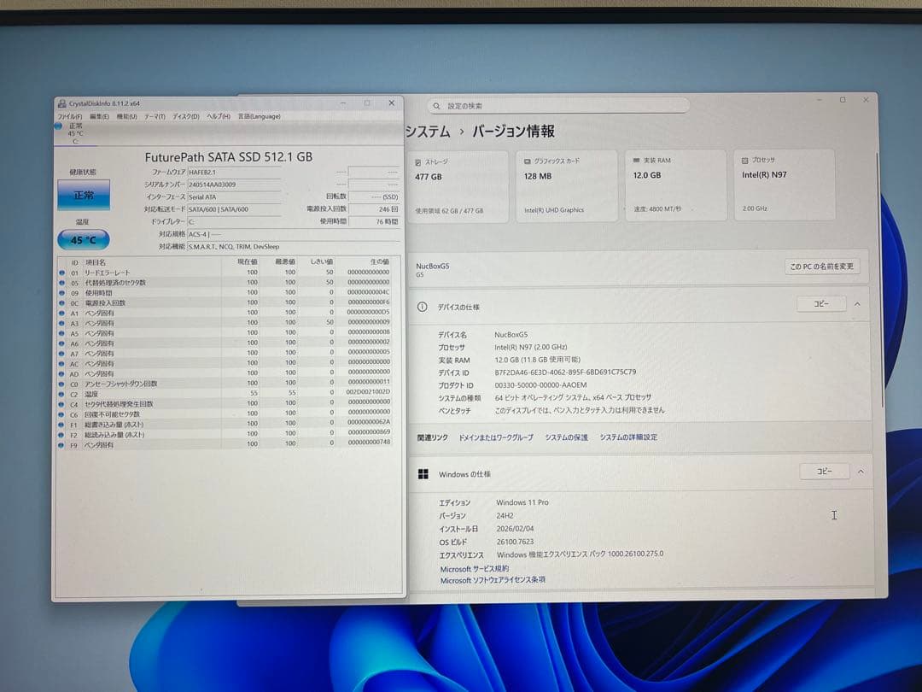Click the 生の値 column header
Image resolution: width=922 pixels, height=692 pixels.
[379, 262]
